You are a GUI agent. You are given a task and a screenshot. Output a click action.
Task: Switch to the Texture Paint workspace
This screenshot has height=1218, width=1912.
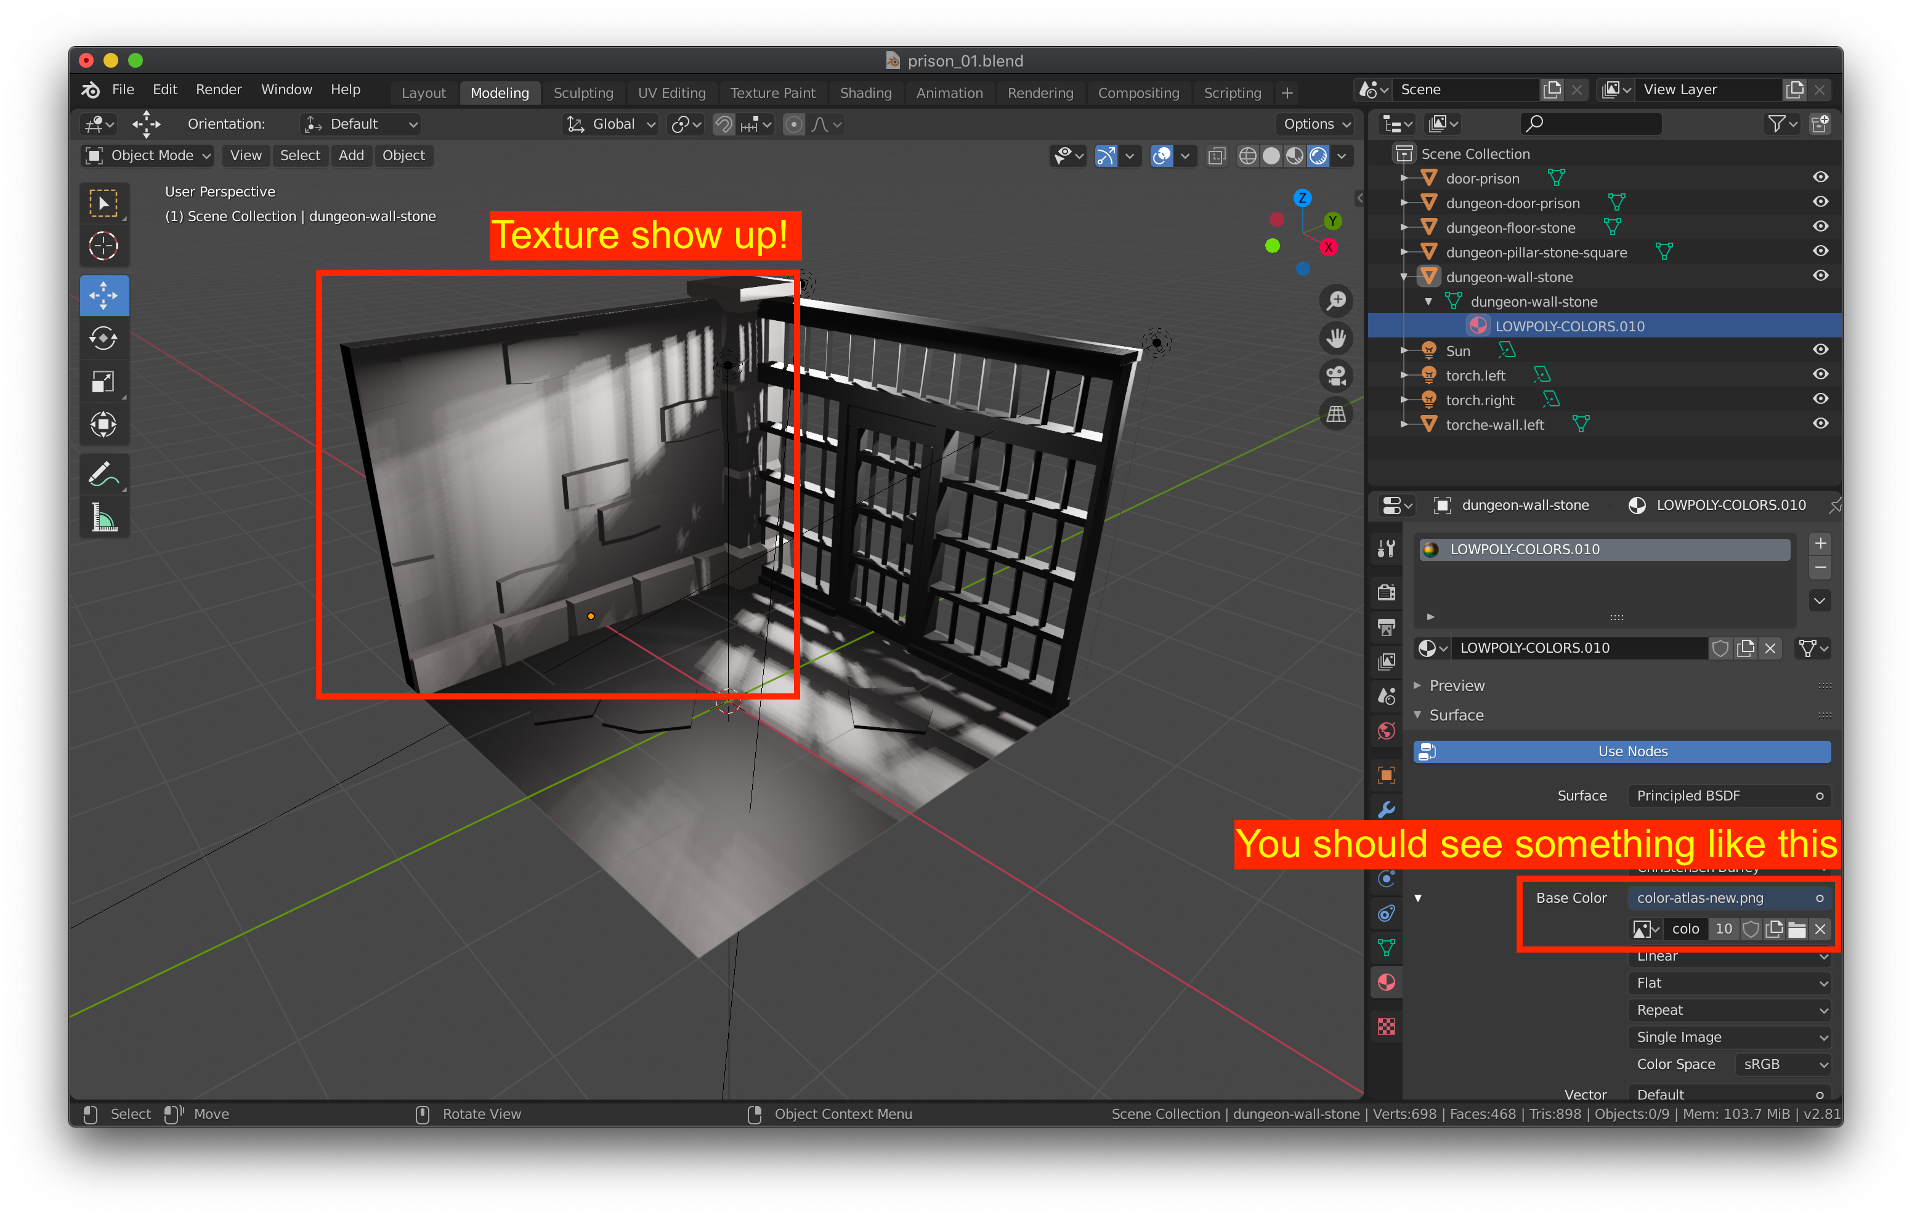click(x=772, y=93)
